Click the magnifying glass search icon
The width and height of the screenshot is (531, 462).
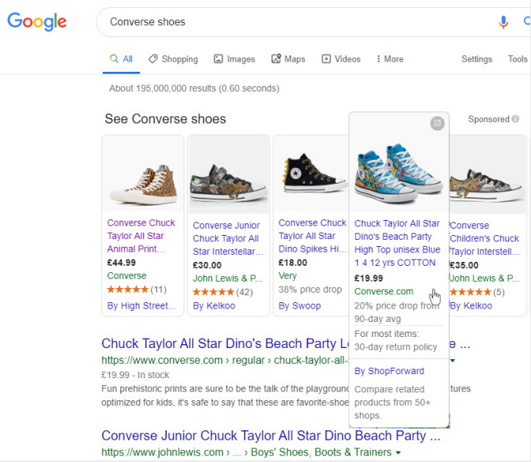click(x=525, y=22)
